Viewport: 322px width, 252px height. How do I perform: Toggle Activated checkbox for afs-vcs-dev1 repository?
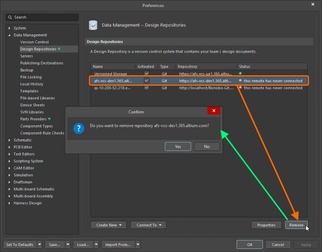(147, 81)
